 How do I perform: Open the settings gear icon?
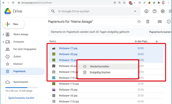pos(163,11)
